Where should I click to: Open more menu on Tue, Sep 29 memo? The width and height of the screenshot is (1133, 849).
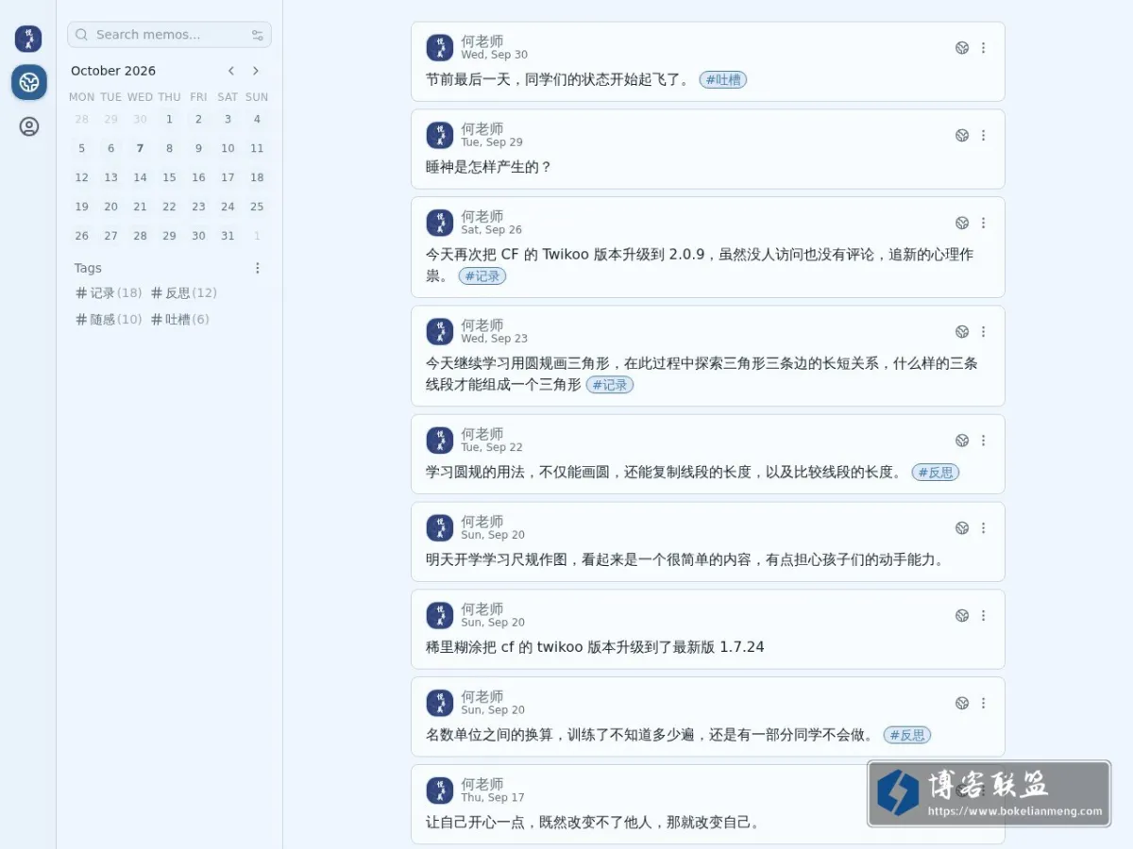(983, 136)
